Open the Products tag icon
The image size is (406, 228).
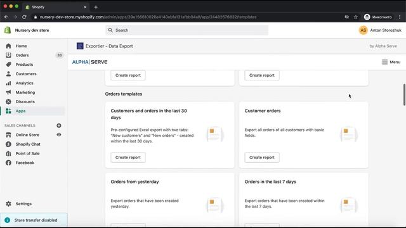click(8, 65)
